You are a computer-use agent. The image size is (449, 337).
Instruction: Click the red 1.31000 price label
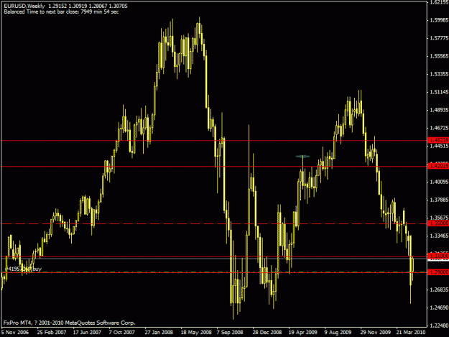point(438,256)
